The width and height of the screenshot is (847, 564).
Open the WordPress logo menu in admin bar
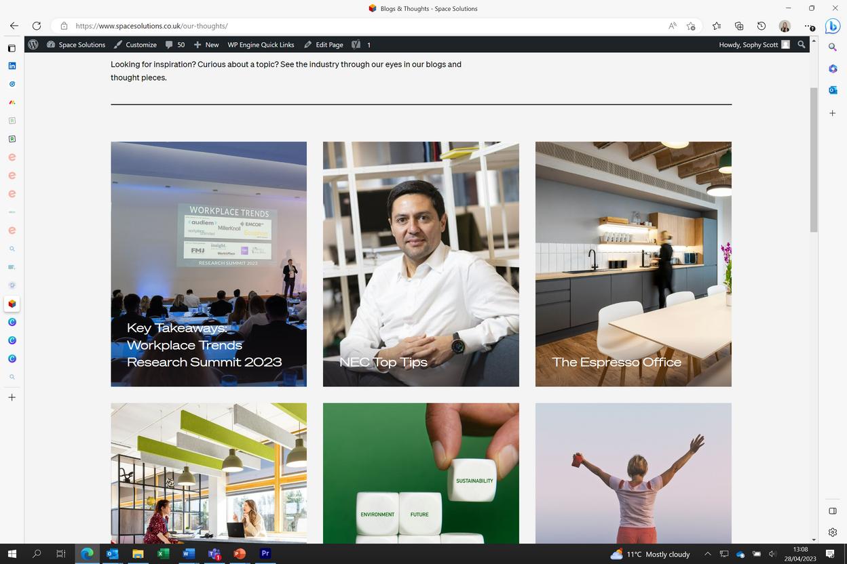[x=33, y=44]
